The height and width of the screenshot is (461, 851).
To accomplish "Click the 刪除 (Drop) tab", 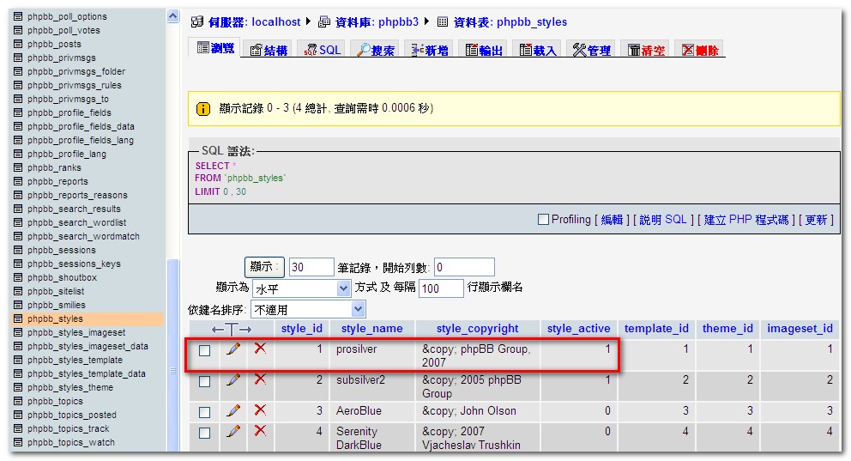I will coord(700,50).
